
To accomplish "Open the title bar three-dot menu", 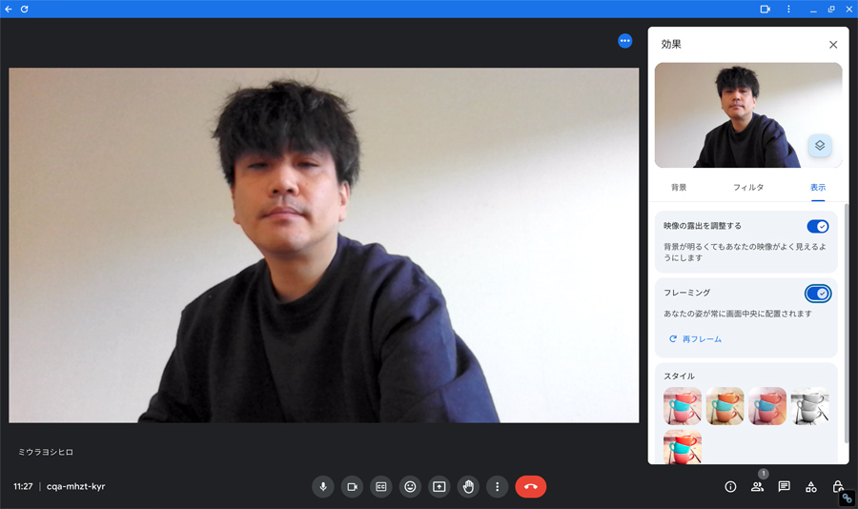I will (x=788, y=10).
